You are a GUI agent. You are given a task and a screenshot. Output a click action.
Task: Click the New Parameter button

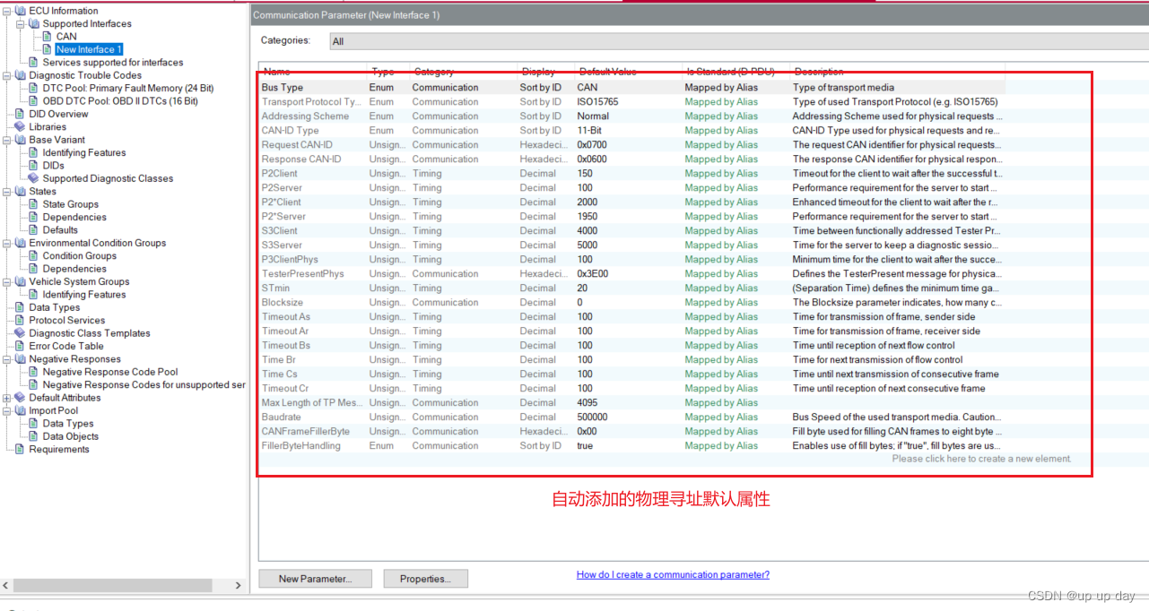coord(314,578)
